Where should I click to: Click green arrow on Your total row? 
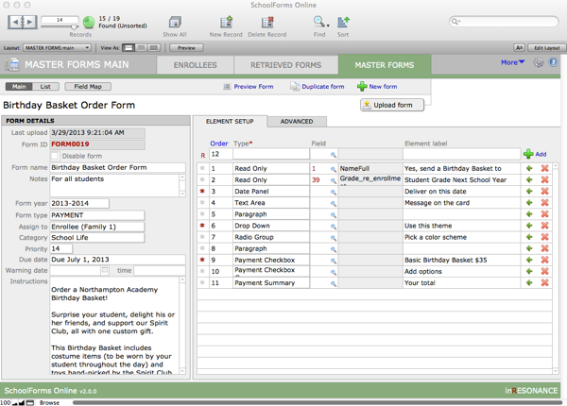click(x=529, y=283)
